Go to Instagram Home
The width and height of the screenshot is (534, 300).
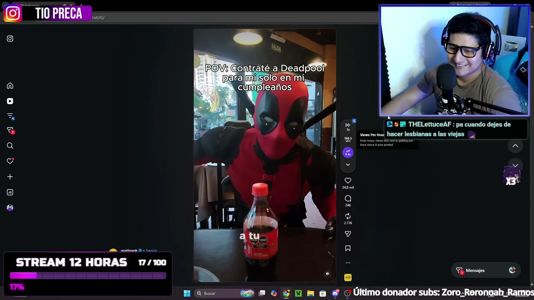coord(10,86)
